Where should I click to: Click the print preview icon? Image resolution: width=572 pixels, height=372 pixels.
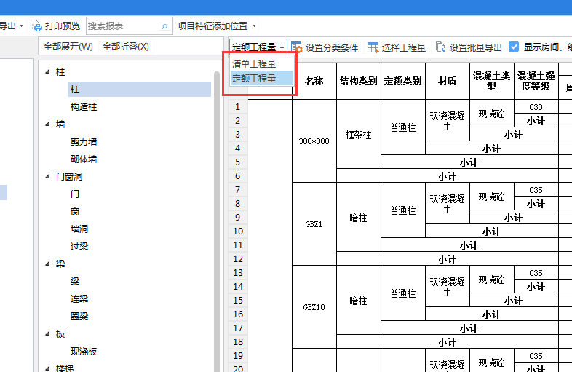[36, 26]
